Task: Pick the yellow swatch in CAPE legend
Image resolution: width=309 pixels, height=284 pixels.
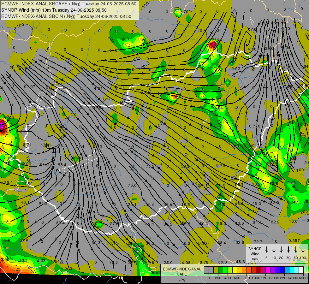Action: (235, 270)
